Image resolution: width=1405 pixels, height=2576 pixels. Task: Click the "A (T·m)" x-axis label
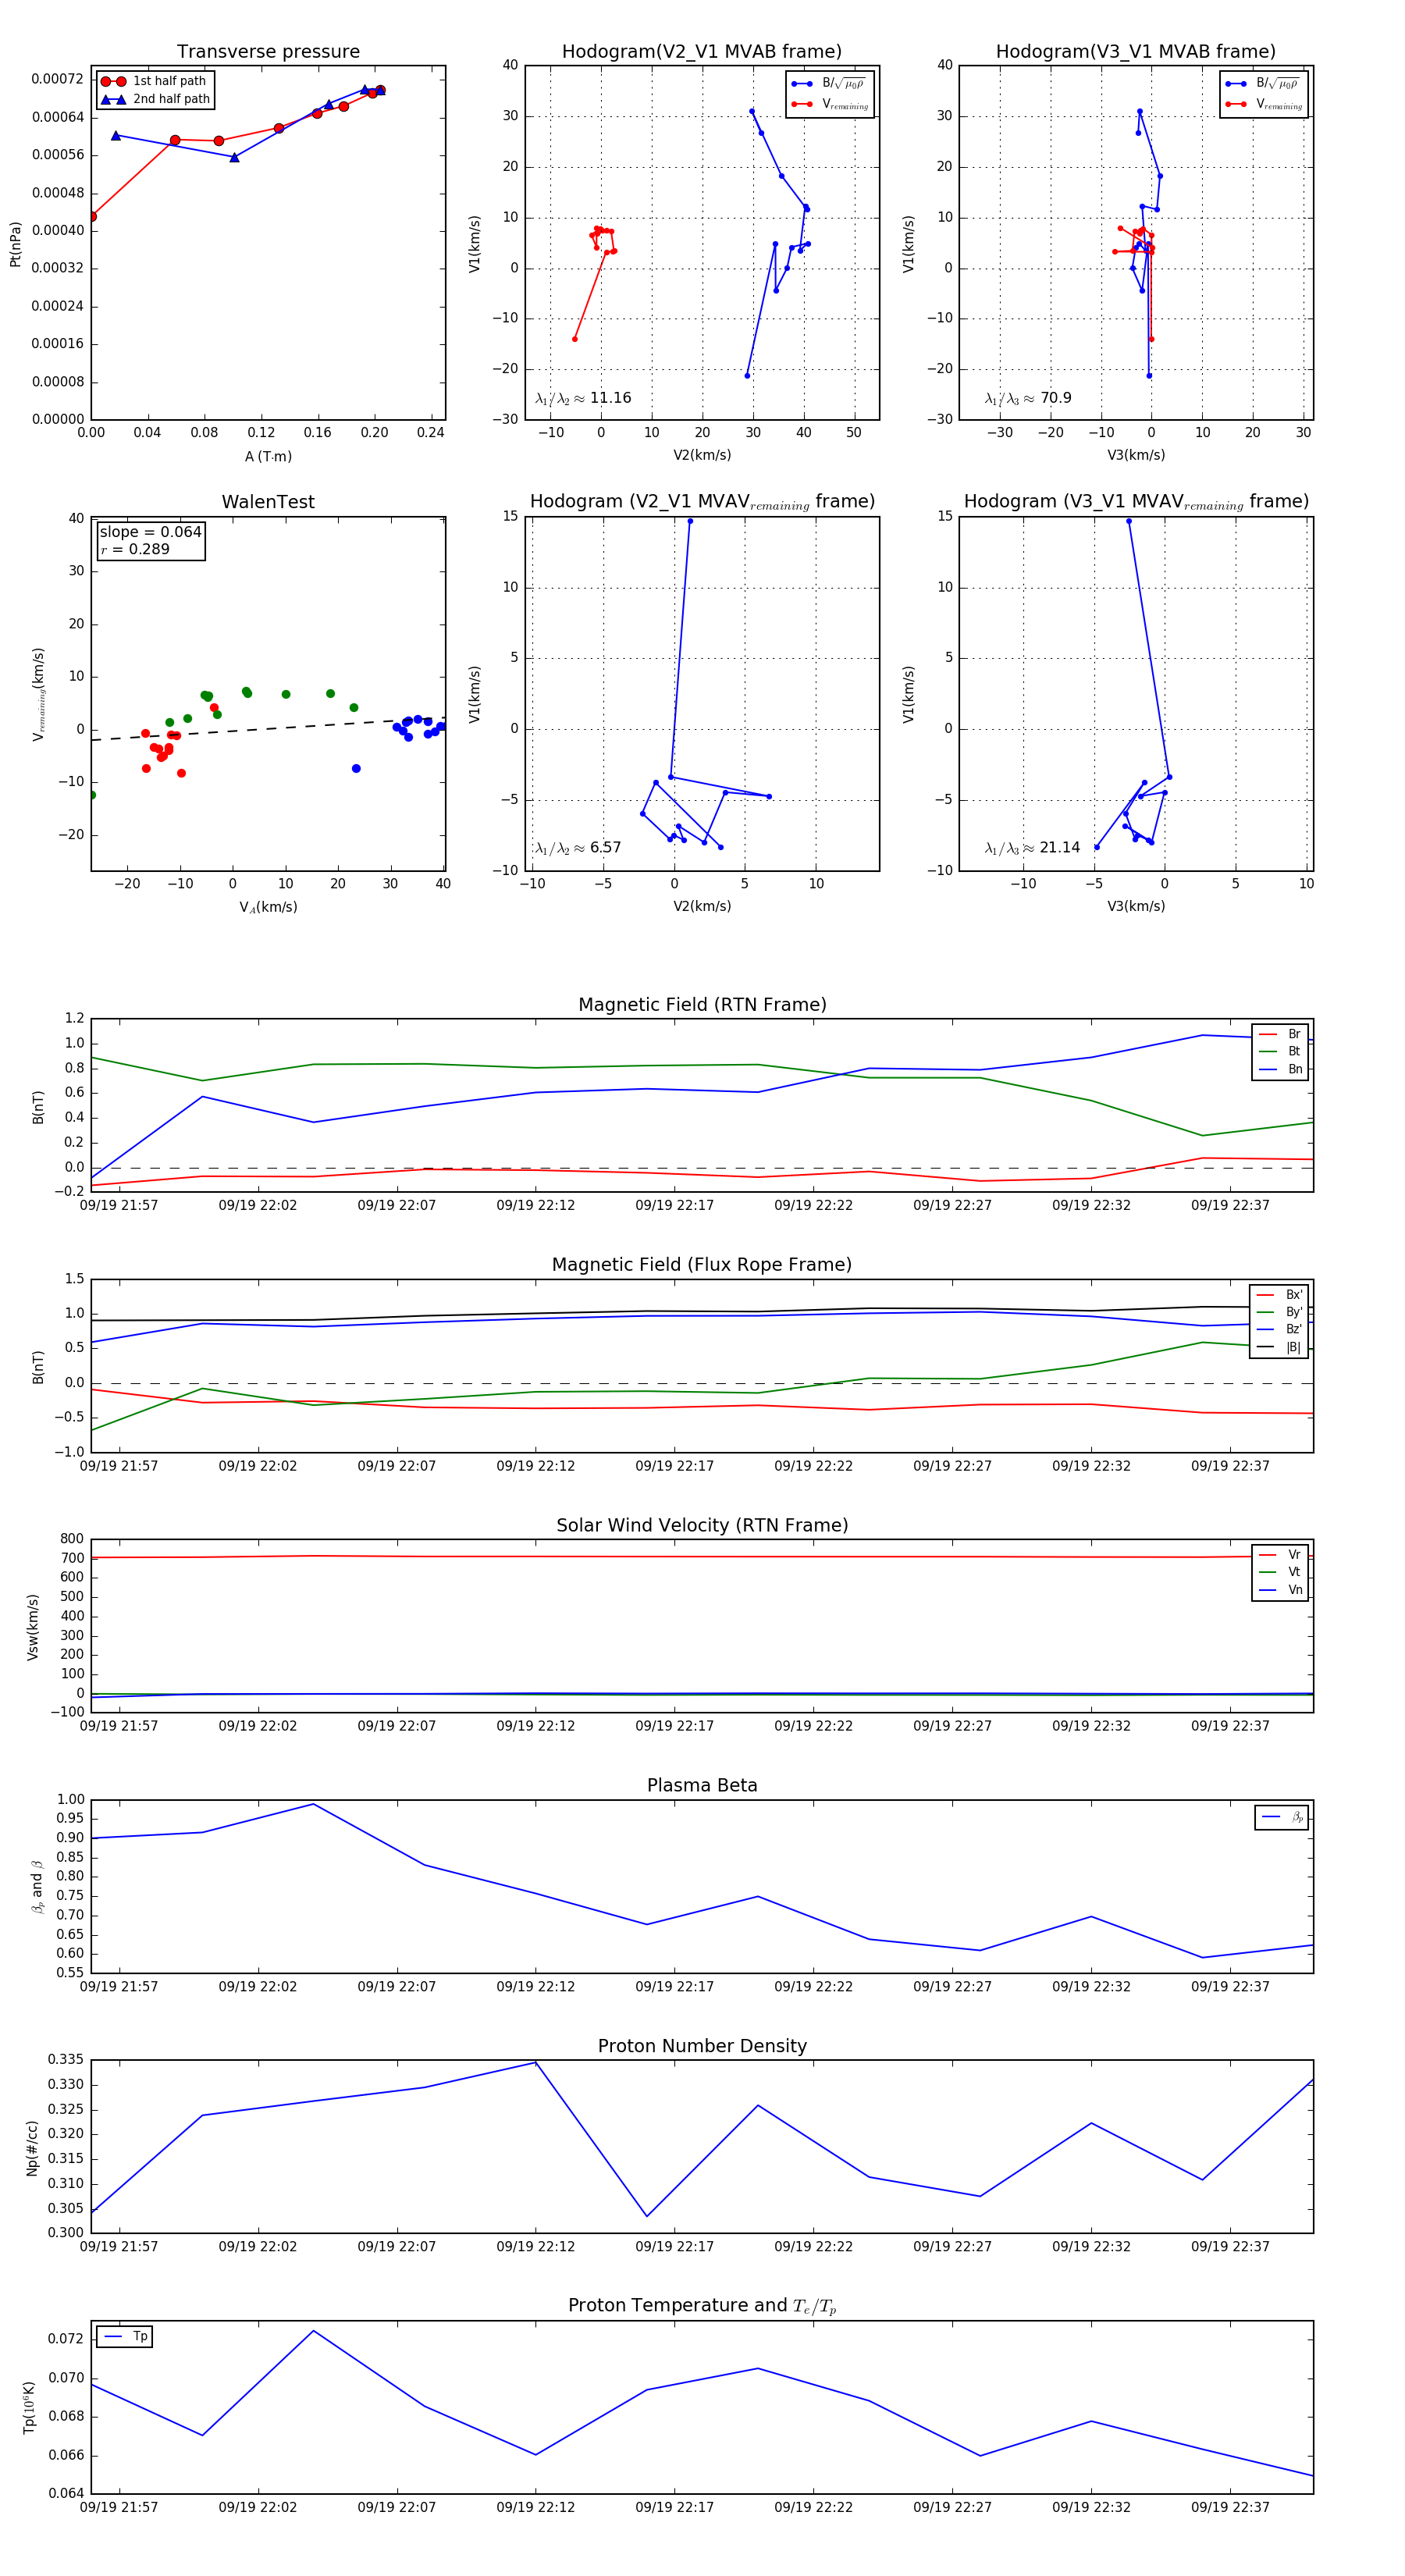[x=268, y=456]
